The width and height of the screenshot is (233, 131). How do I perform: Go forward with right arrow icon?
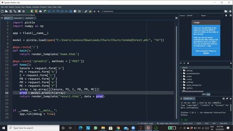click(x=98, y=11)
